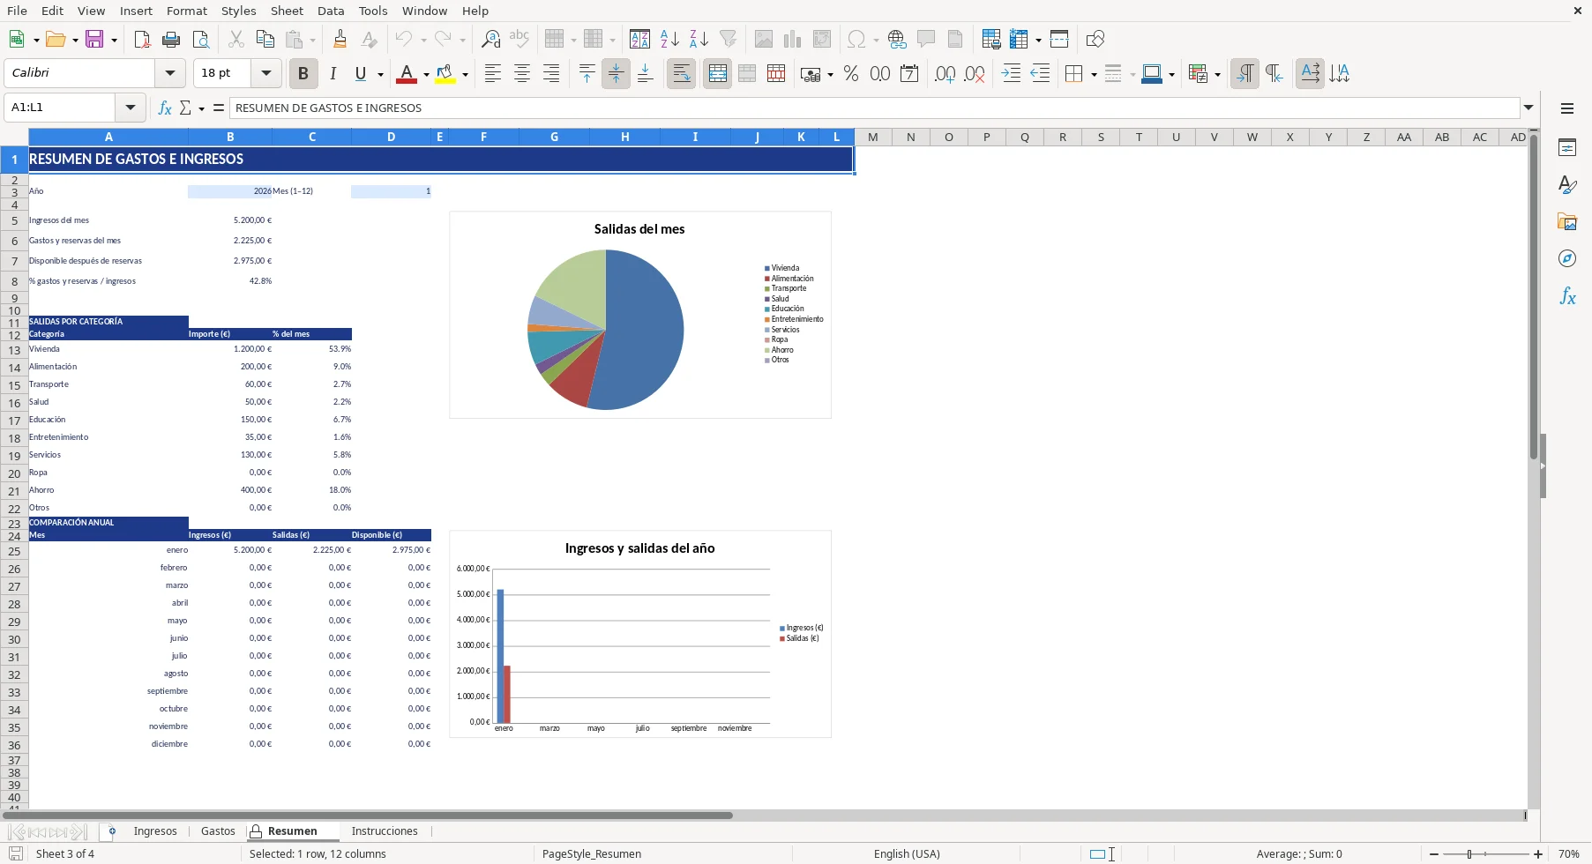1592x864 pixels.
Task: Open the Data menu
Action: [331, 11]
